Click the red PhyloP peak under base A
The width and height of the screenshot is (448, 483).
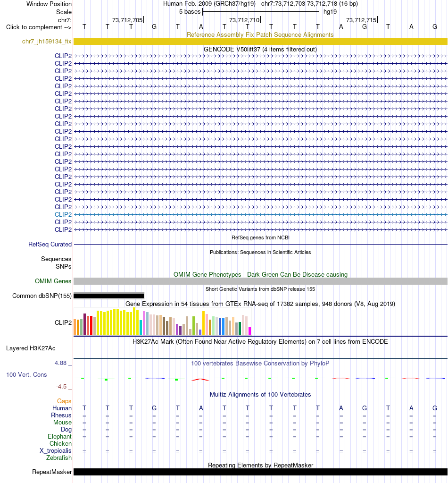click(x=200, y=379)
